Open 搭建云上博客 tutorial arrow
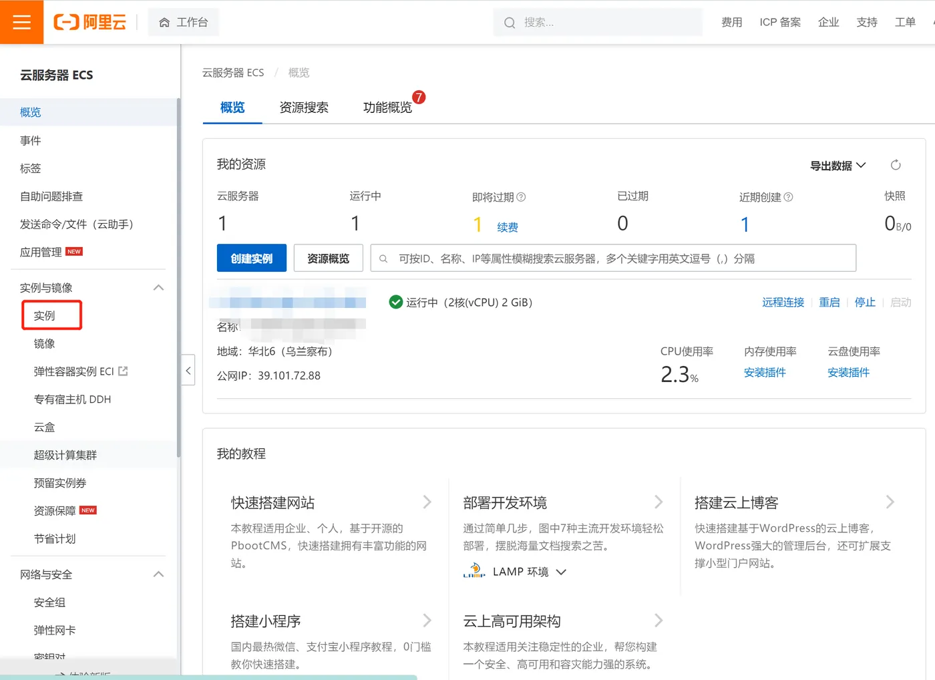 click(x=890, y=502)
